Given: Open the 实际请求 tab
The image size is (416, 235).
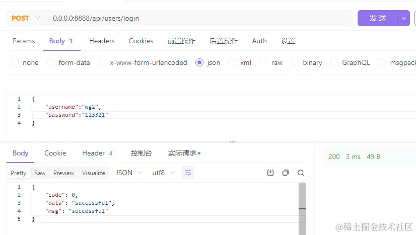Looking at the screenshot, I should 184,153.
